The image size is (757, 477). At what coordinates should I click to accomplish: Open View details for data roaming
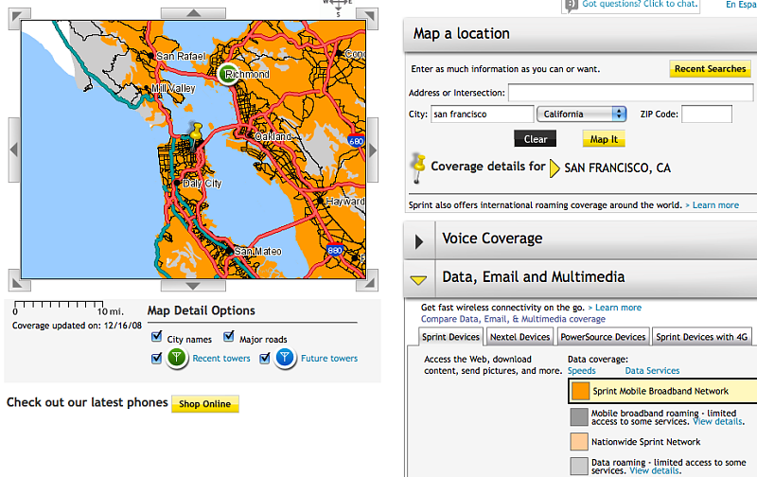tap(655, 470)
